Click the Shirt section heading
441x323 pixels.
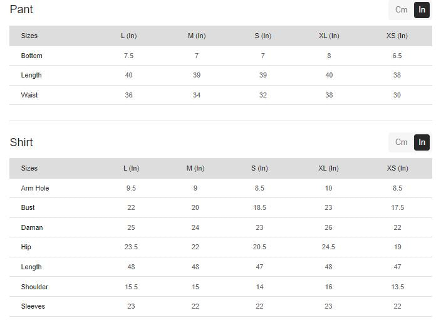[x=21, y=142]
